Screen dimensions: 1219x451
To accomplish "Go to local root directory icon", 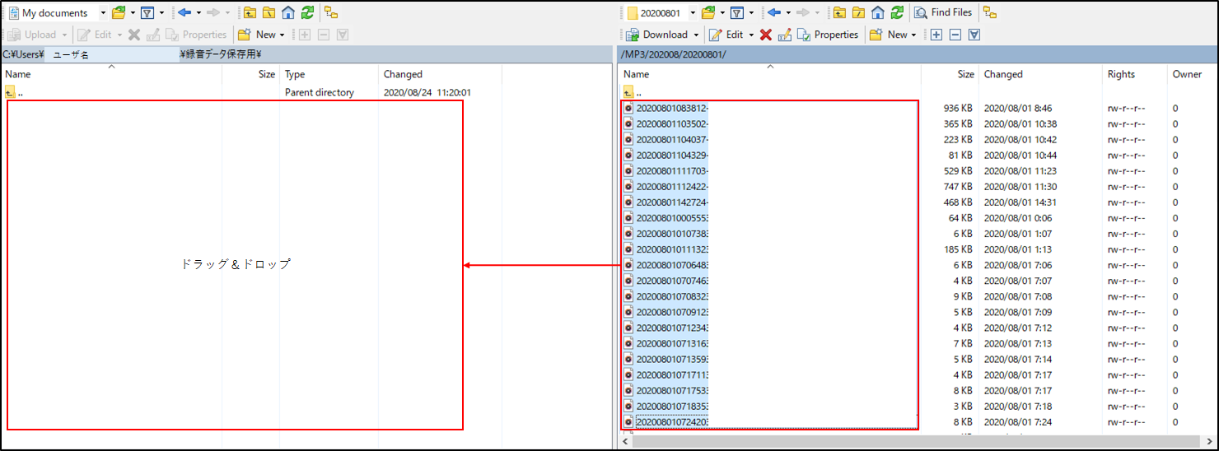I will [x=269, y=12].
